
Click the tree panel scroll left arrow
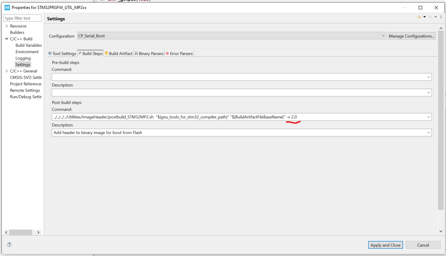pyautogui.click(x=6, y=233)
